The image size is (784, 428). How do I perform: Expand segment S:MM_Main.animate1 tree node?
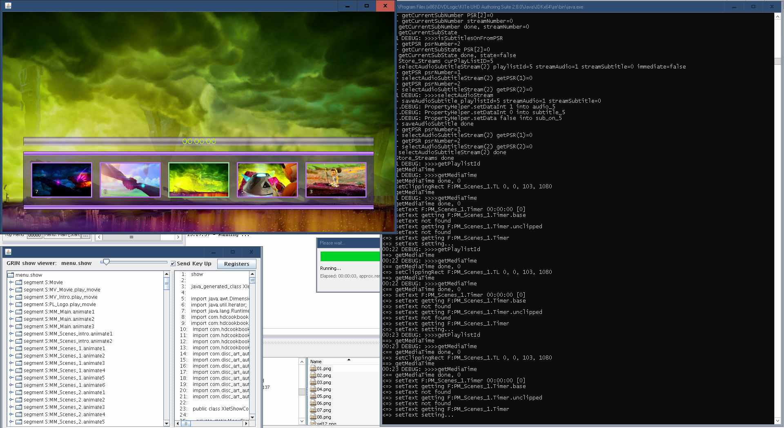[x=11, y=312]
